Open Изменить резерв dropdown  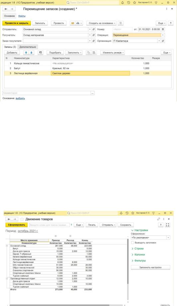coord(113,53)
